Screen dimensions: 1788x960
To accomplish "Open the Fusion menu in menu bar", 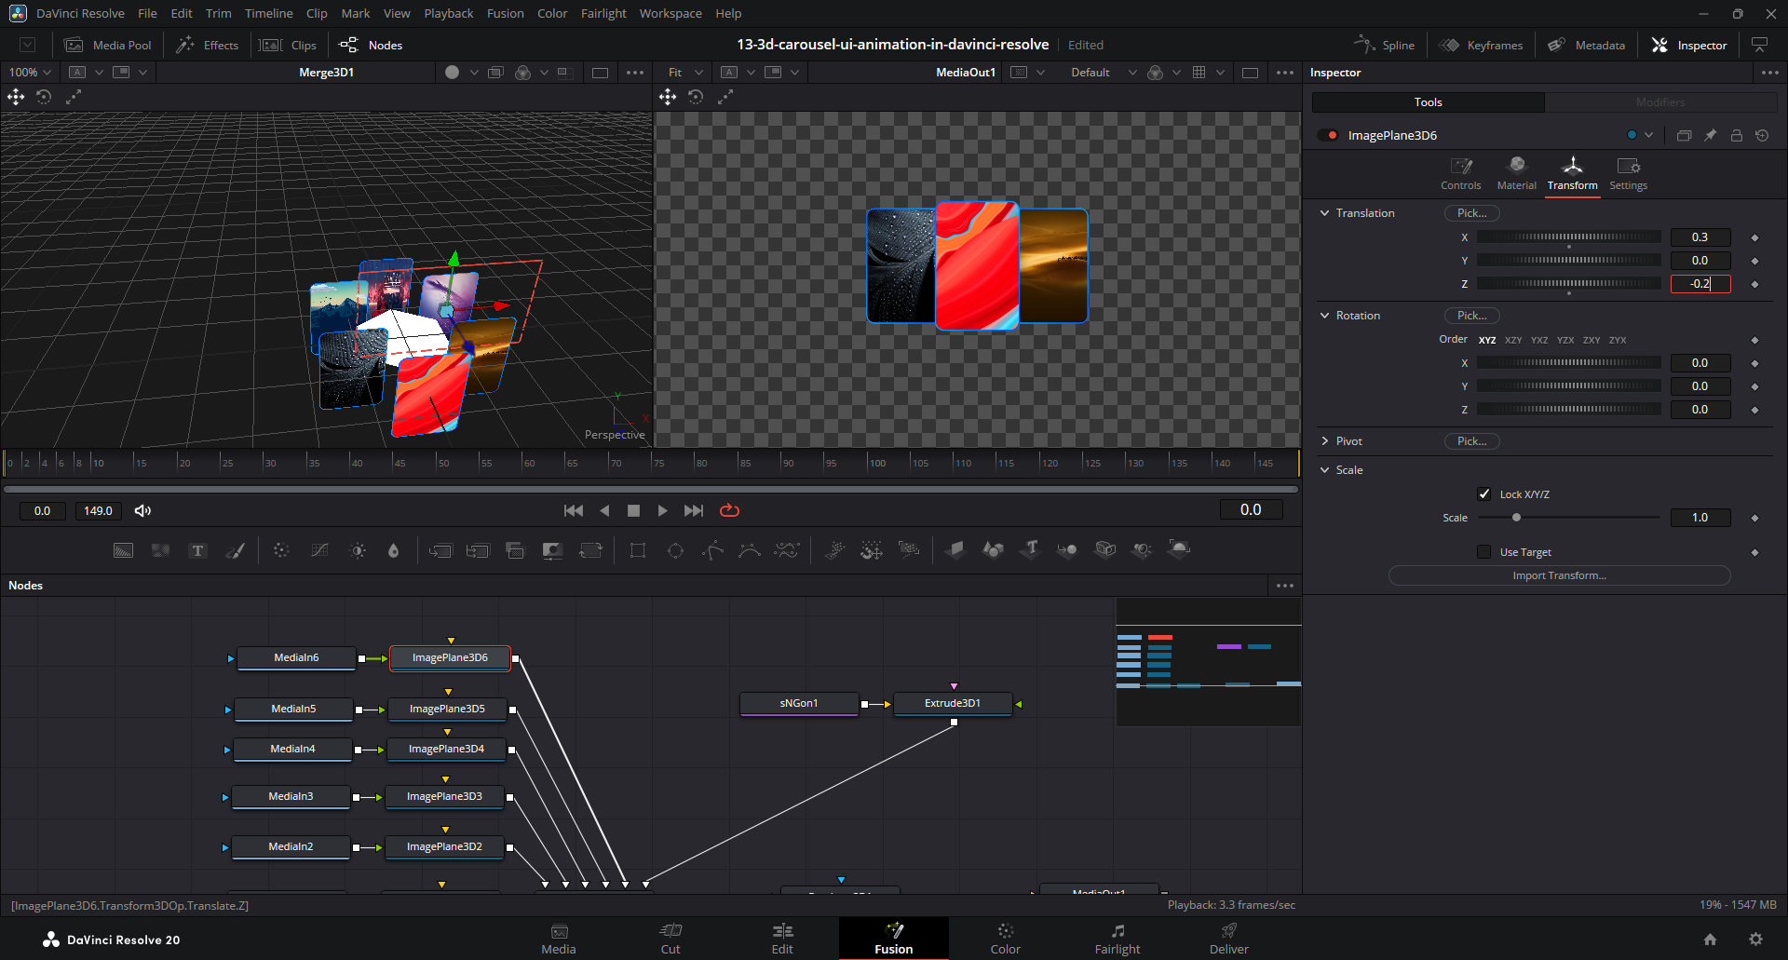I will tap(505, 13).
